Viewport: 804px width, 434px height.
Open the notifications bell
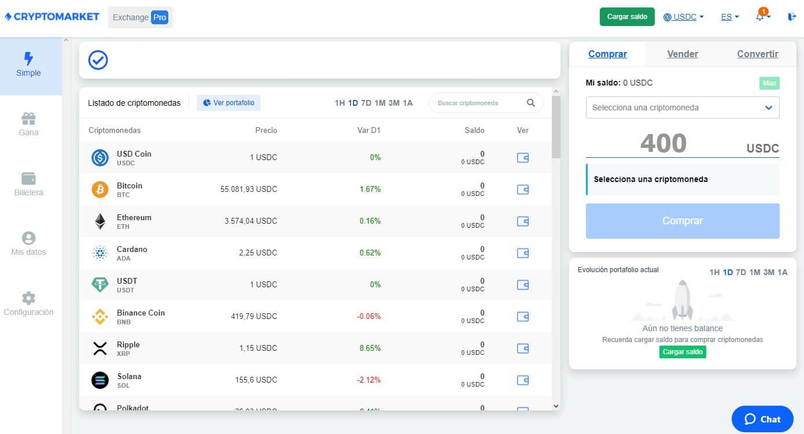pos(760,17)
